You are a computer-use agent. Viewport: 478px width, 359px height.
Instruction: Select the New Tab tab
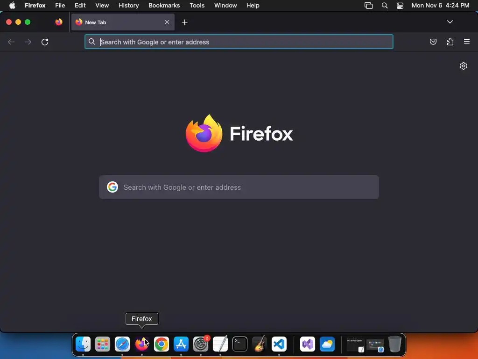click(123, 22)
